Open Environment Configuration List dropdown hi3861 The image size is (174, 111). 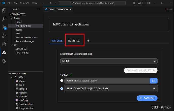click(109, 61)
